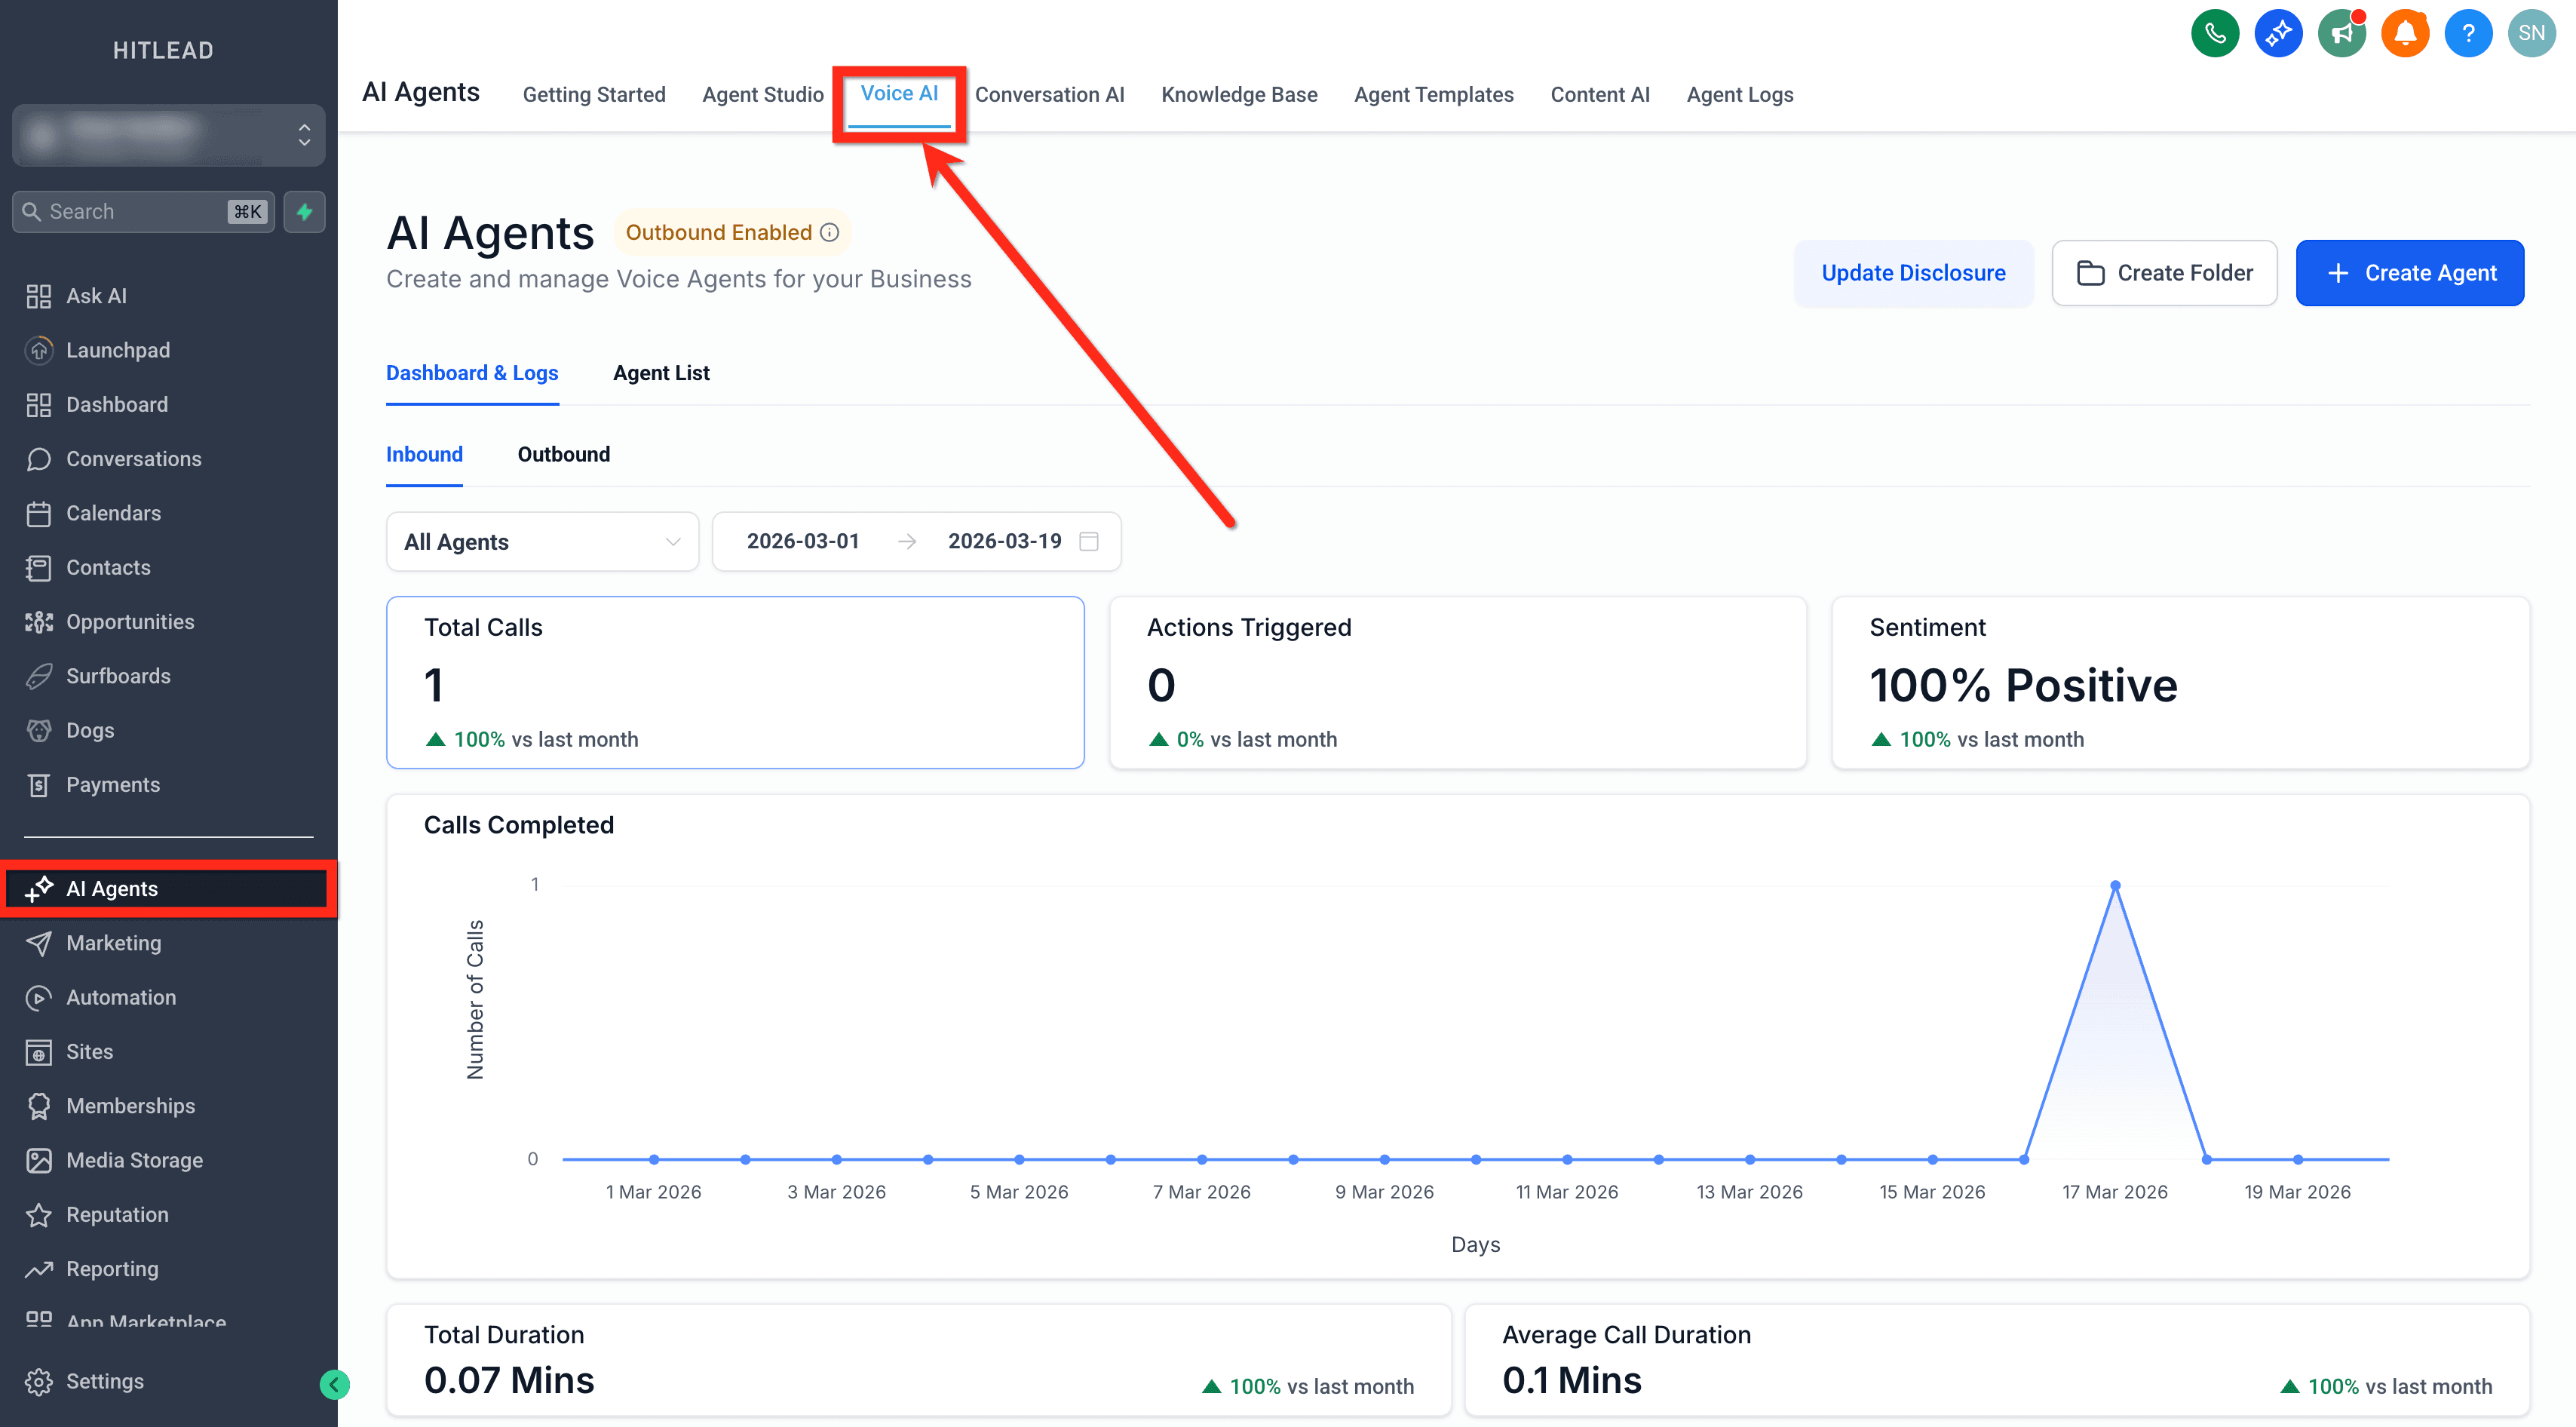Image resolution: width=2576 pixels, height=1427 pixels.
Task: Expand the account switcher dropdown
Action: [168, 134]
